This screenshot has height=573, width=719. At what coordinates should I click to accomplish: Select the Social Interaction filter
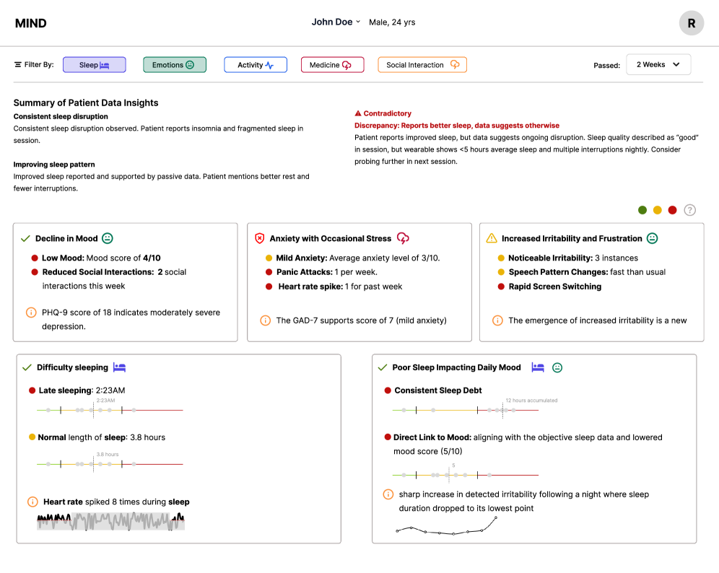coord(422,65)
